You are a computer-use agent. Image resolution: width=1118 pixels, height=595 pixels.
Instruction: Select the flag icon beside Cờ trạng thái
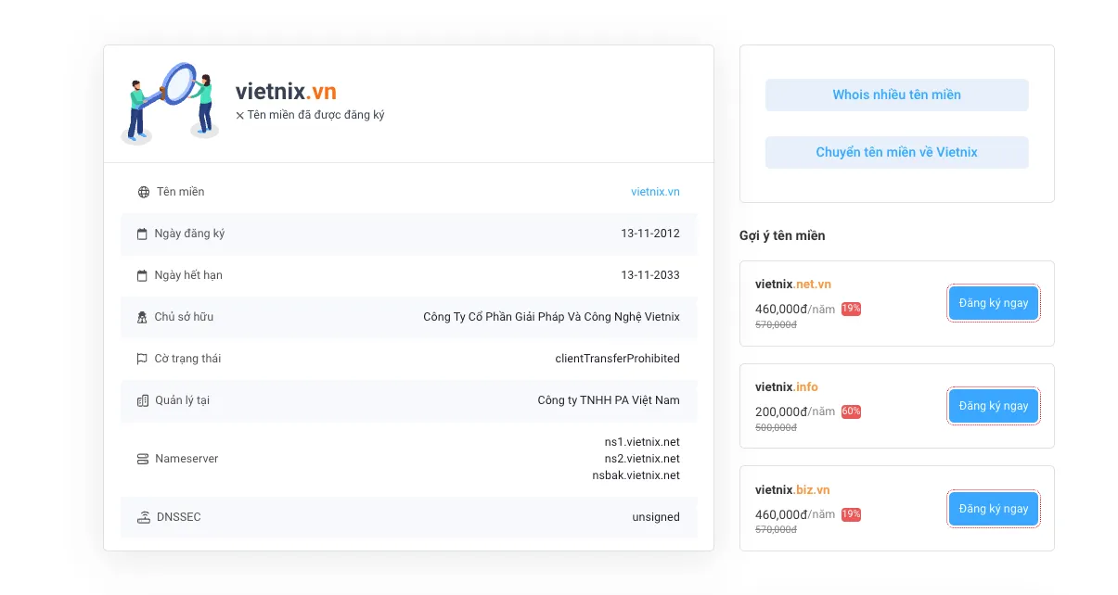pyautogui.click(x=143, y=359)
